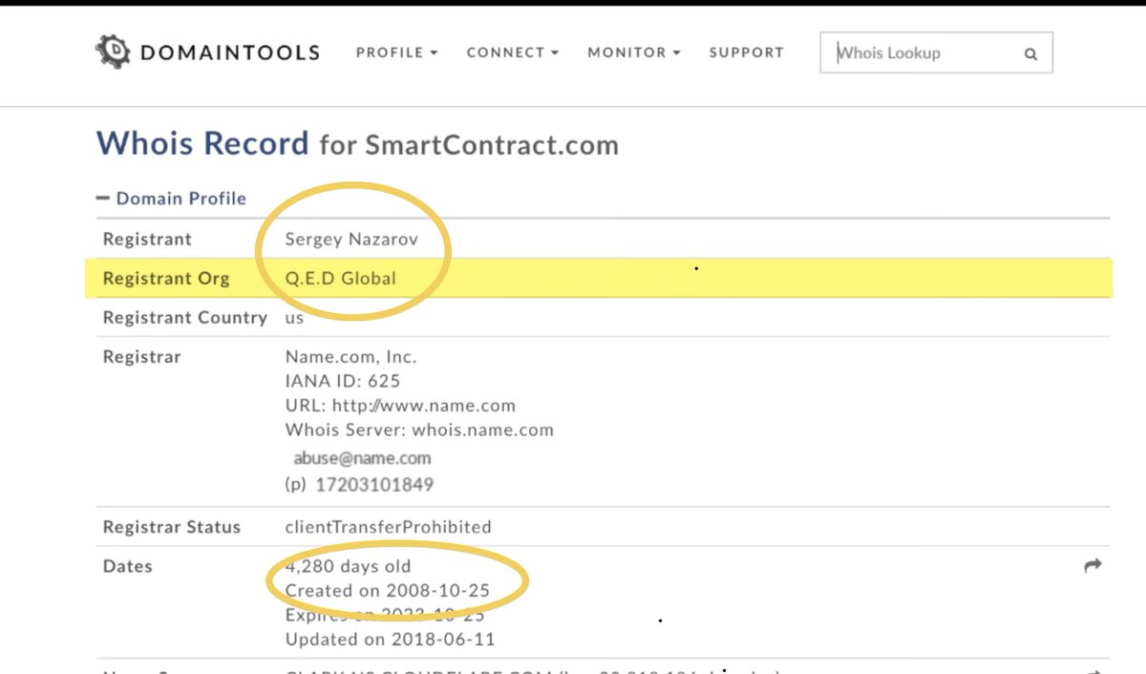Image resolution: width=1146 pixels, height=674 pixels.
Task: Click the Whois Server whois.name.com line
Action: click(419, 430)
